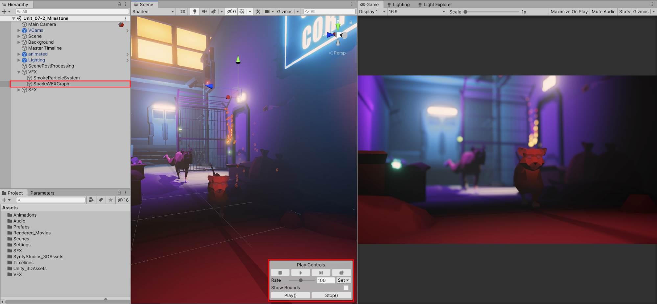Toggle scene audio with the speaker button
Viewport: 657px width, 304px height.
point(204,11)
